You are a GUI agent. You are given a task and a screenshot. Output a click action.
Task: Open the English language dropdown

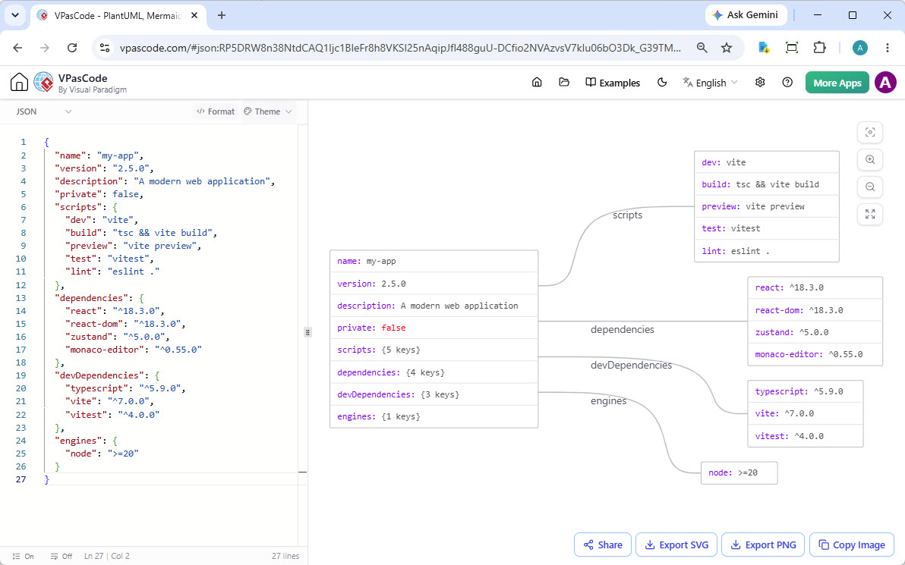[x=710, y=83]
